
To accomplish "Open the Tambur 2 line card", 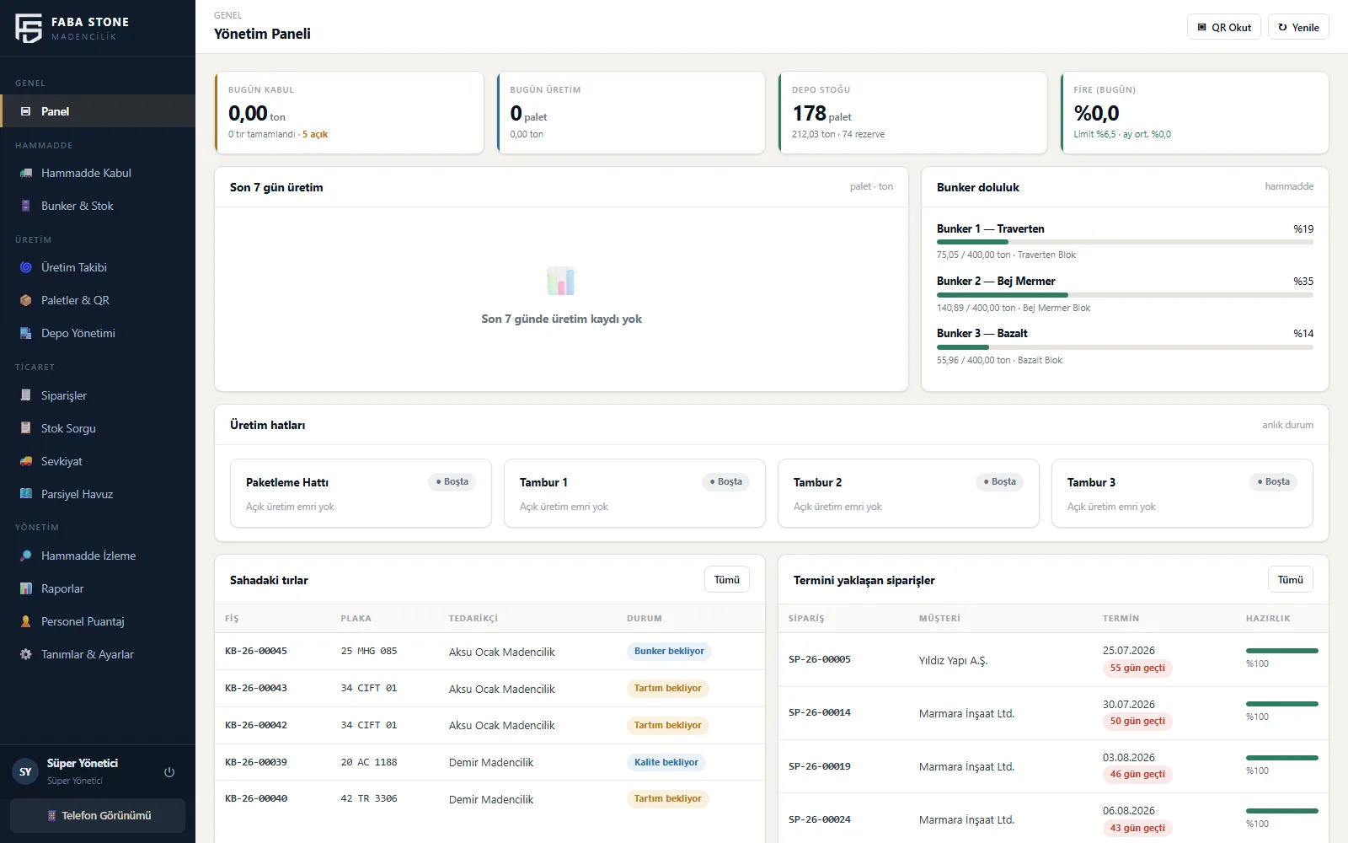I will [908, 493].
